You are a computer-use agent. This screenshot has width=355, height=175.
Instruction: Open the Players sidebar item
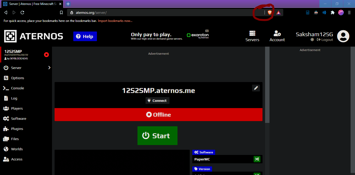[26, 108]
